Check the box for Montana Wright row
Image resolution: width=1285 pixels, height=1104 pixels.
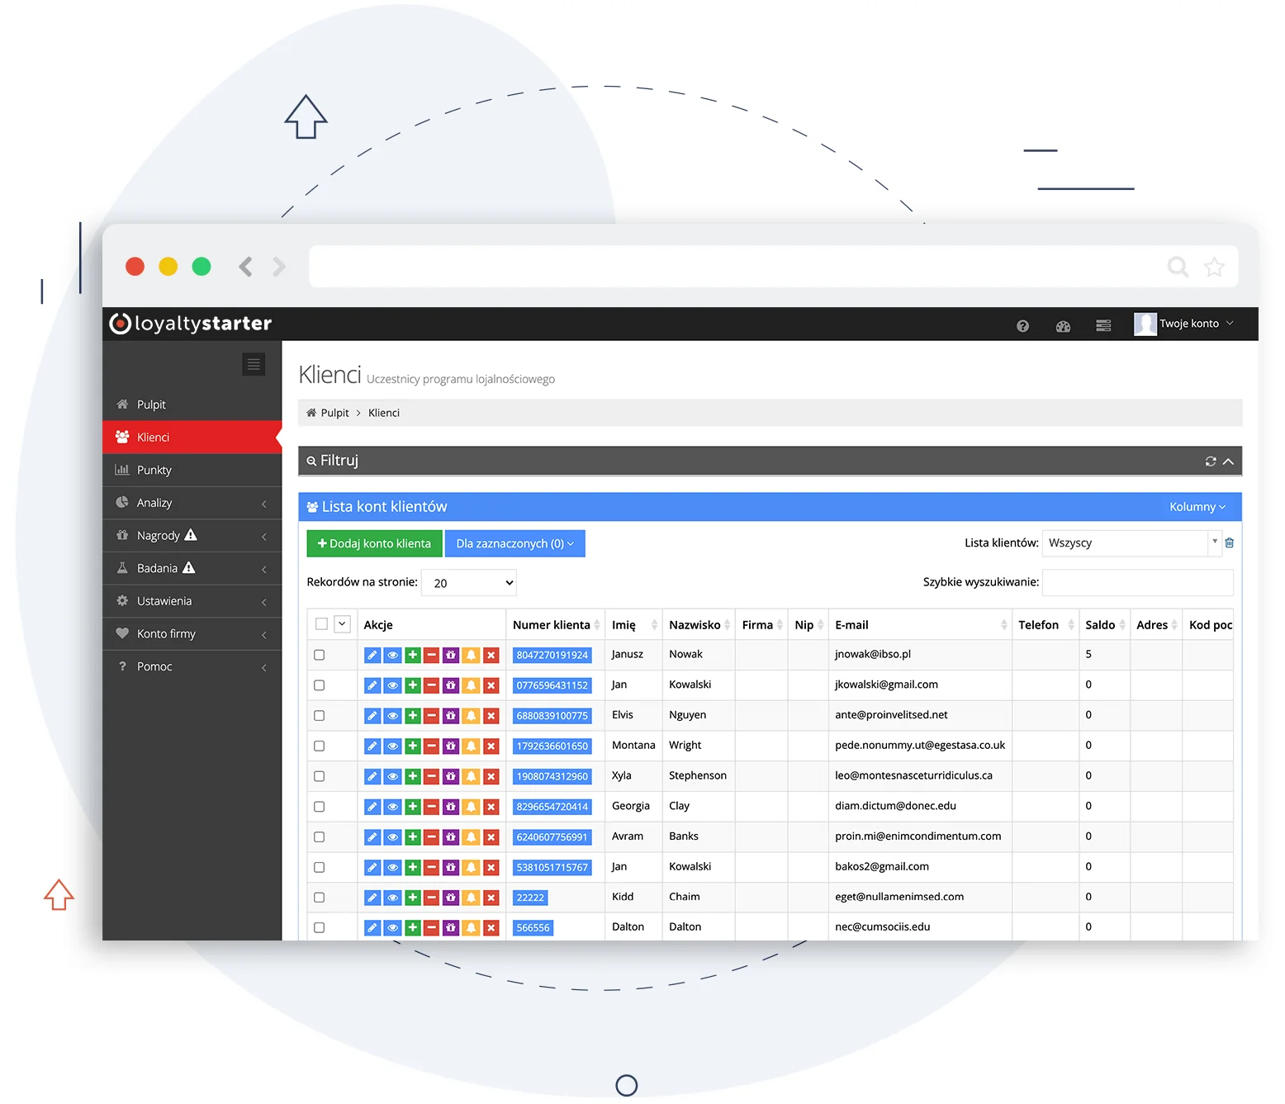319,746
